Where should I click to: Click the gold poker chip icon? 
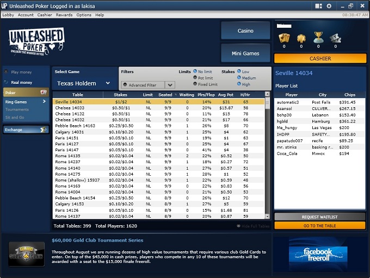(301, 38)
